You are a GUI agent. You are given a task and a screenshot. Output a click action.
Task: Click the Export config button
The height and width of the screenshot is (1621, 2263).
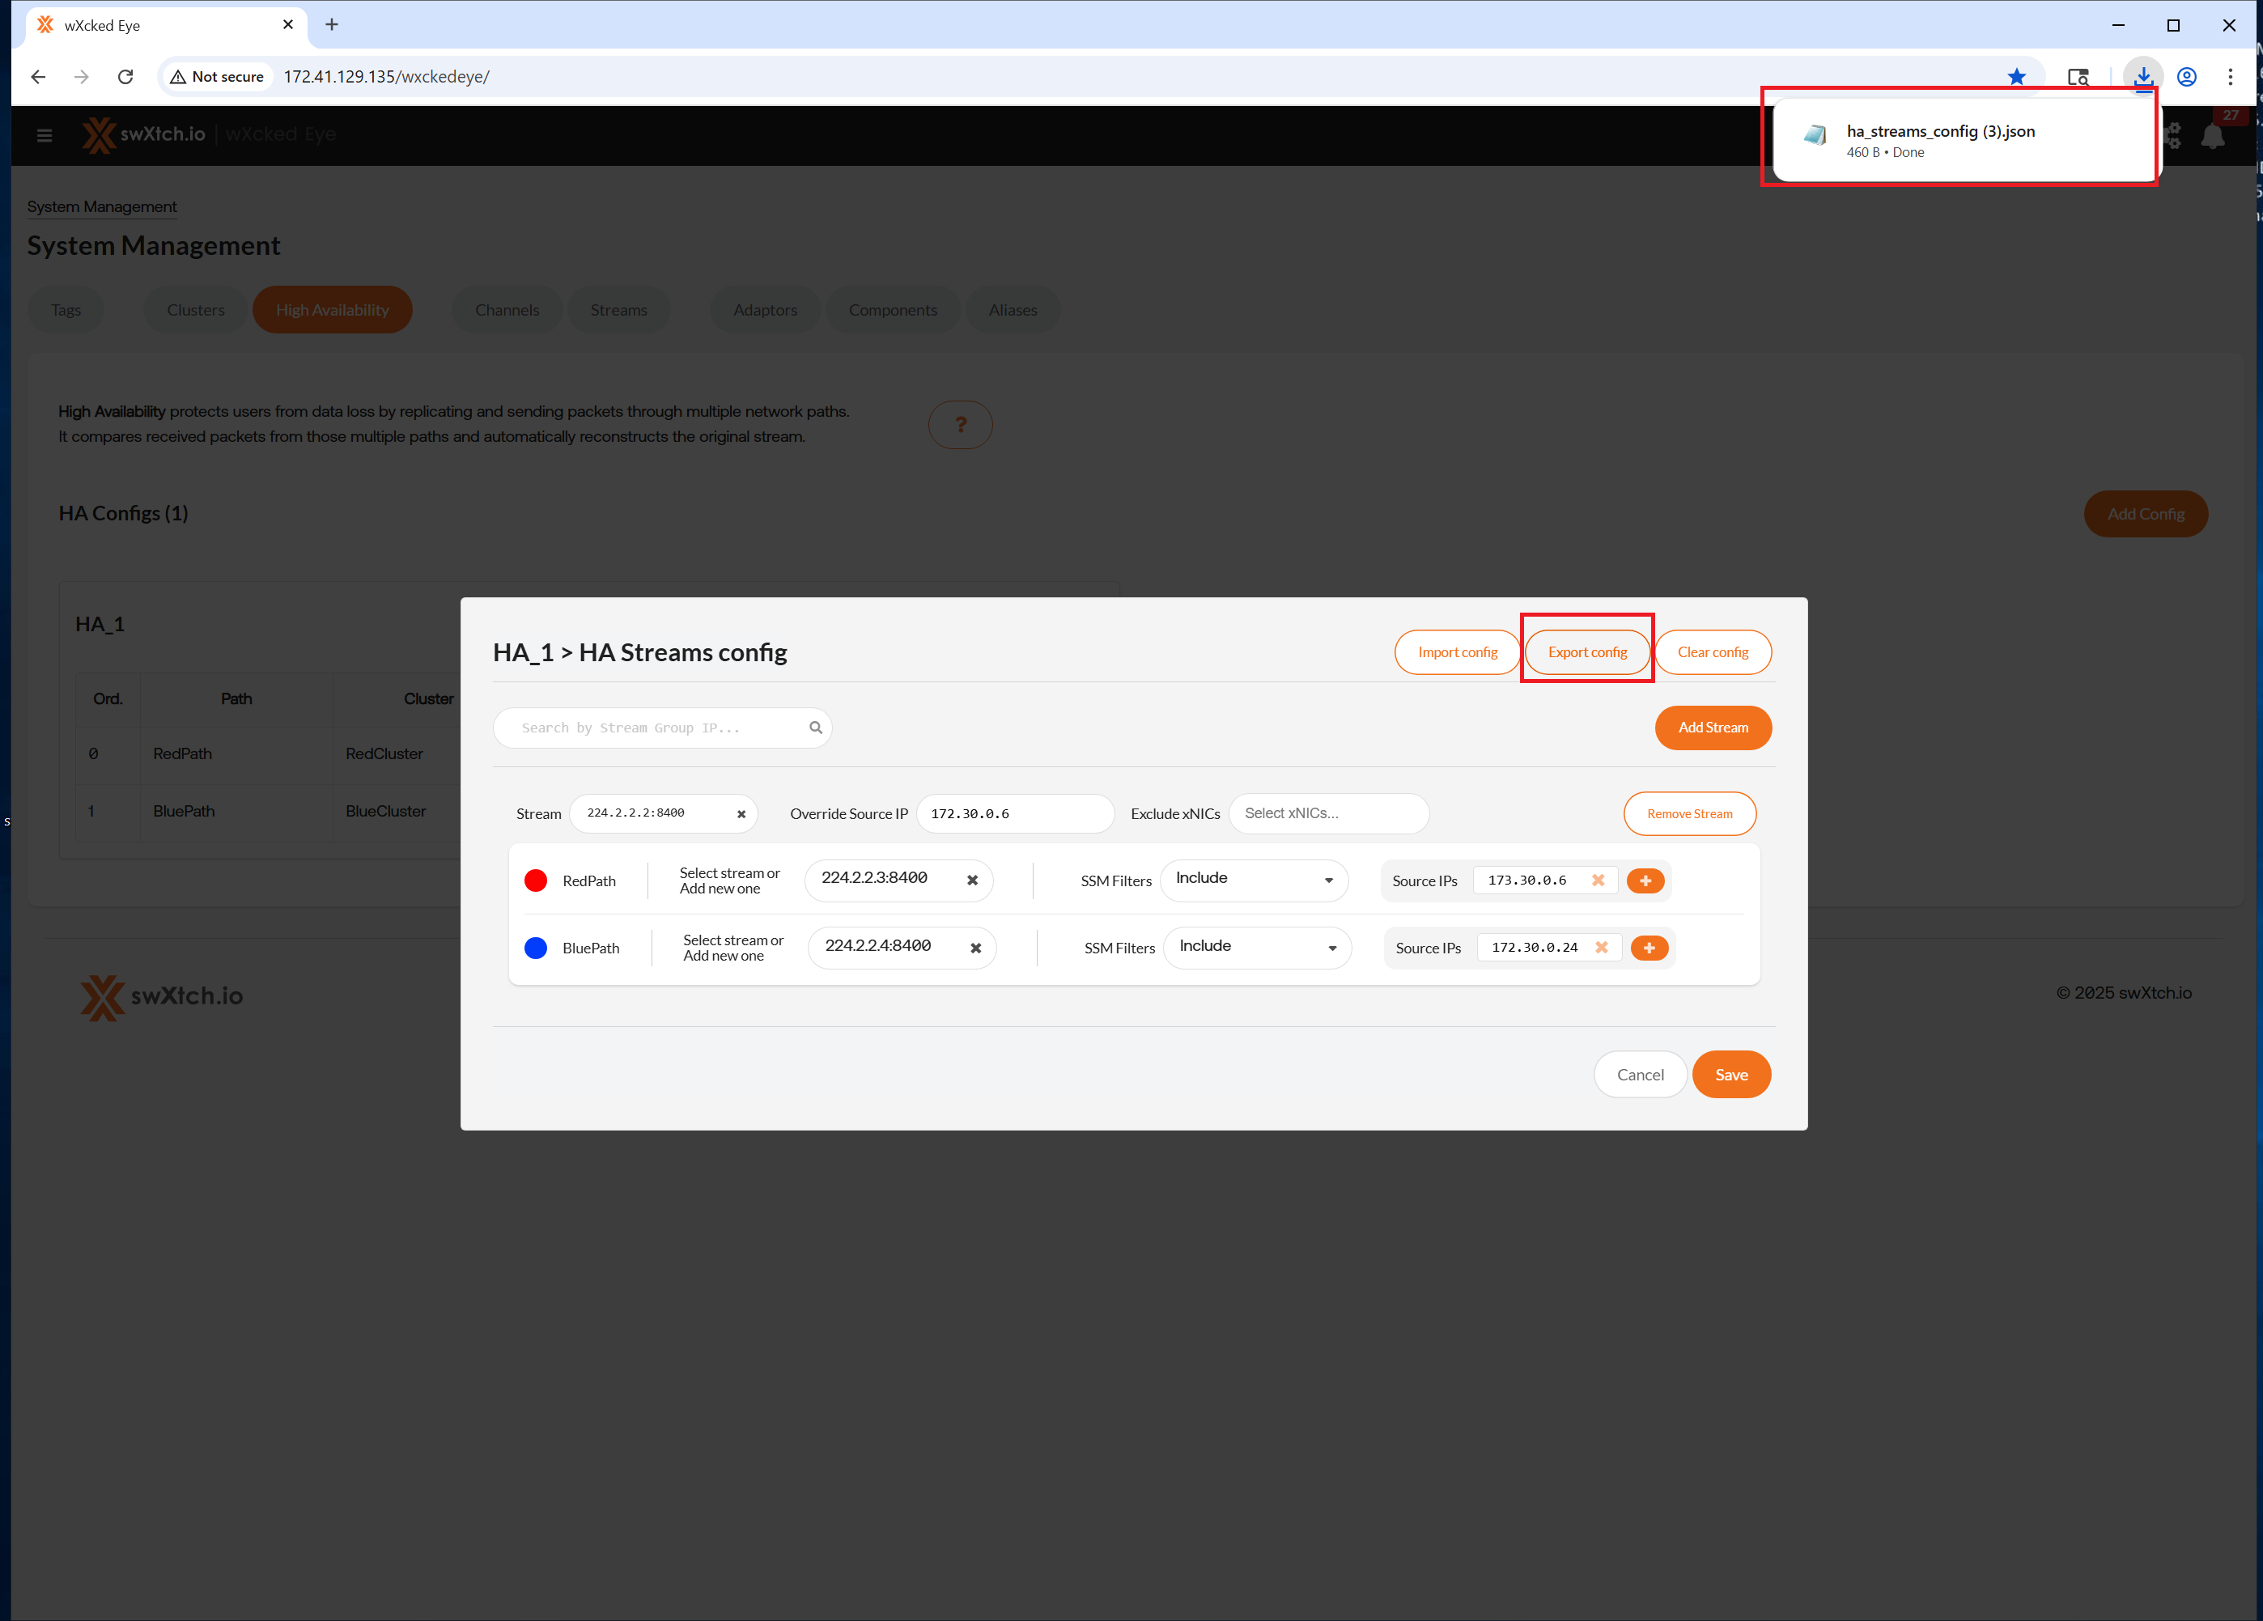click(1586, 651)
